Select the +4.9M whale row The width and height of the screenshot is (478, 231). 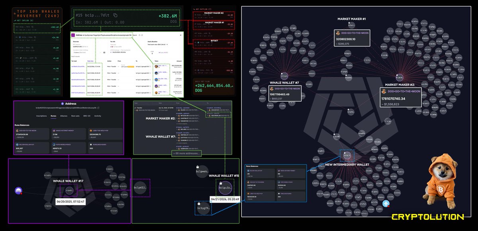tap(37, 70)
